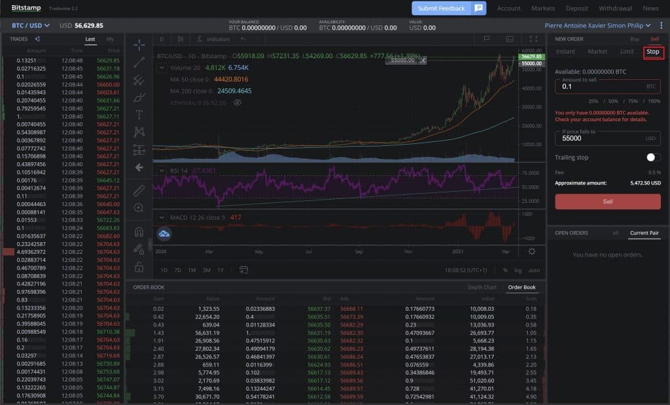Activate the chart zoom-in tool
The height and width of the screenshot is (405, 670).
pos(139,208)
